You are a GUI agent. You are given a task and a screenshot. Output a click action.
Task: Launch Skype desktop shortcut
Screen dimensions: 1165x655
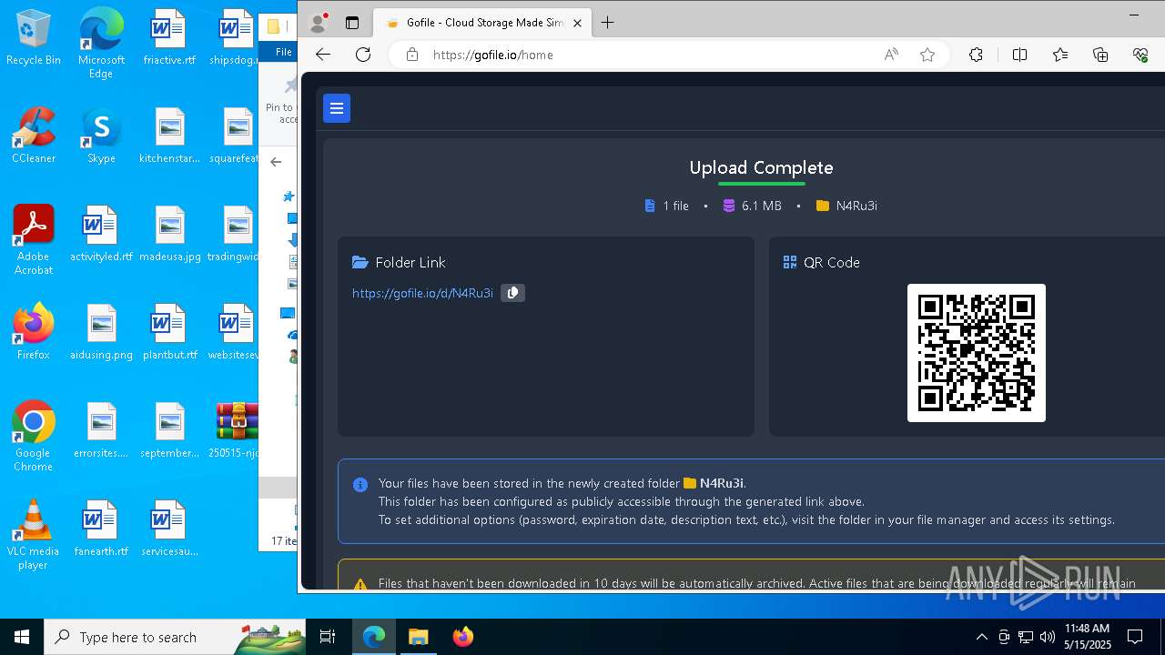point(101,136)
